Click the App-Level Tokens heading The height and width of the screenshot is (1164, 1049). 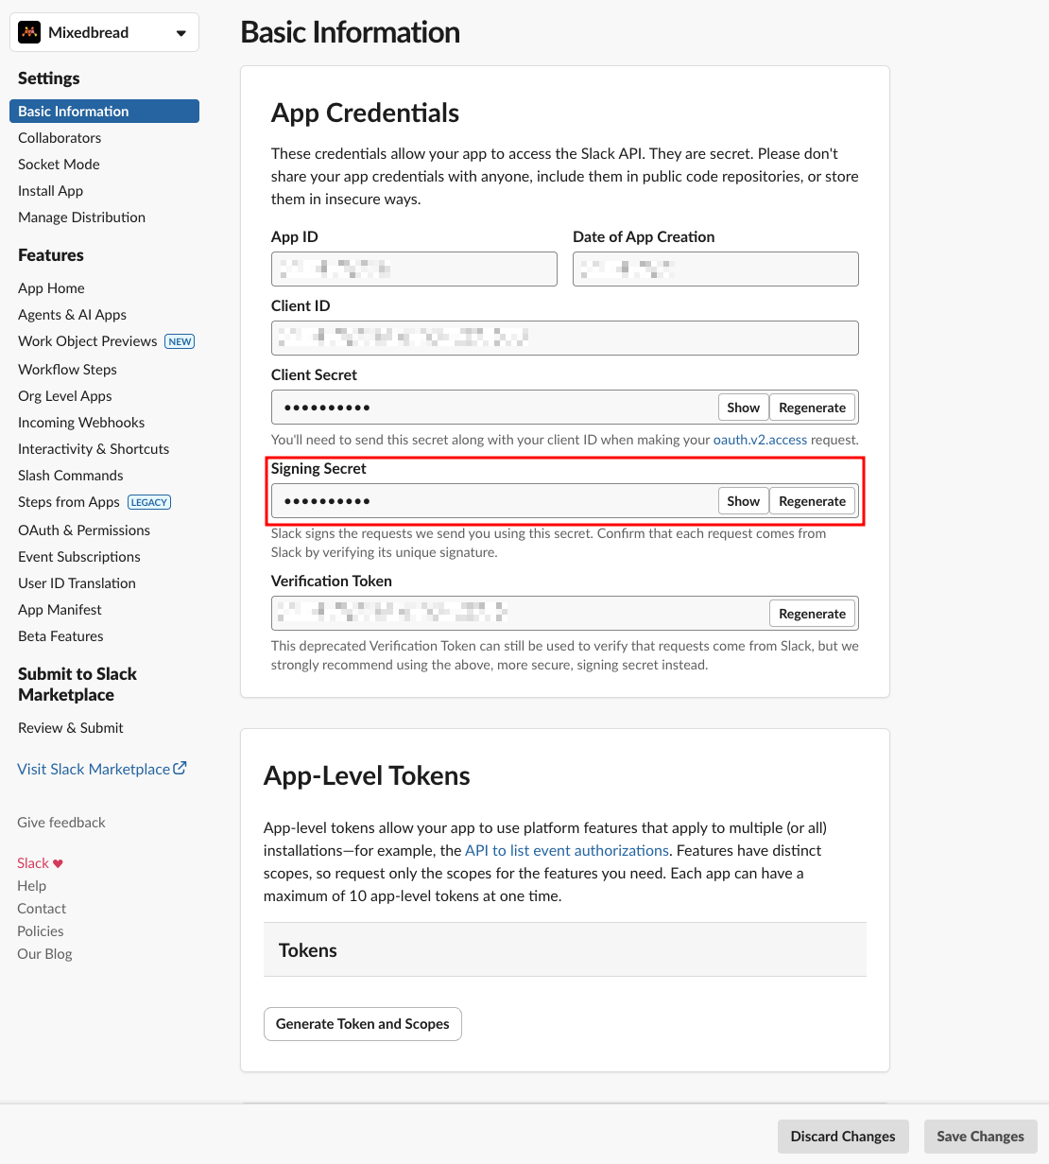367,775
